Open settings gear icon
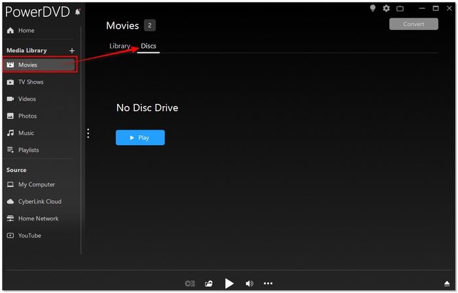458x293 pixels. coord(386,8)
